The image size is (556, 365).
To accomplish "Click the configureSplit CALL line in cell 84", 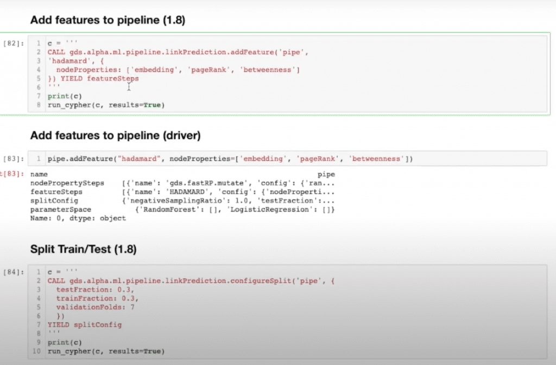I will (191, 281).
